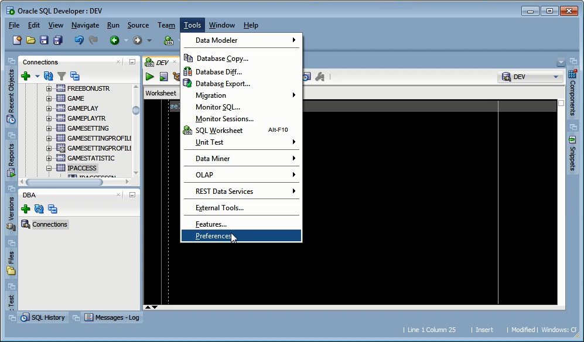The image size is (584, 342).
Task: Open the Navigate menu
Action: [x=86, y=25]
